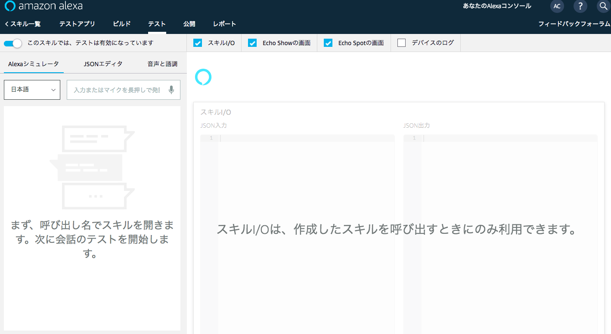Open help via question mark icon

tap(580, 6)
